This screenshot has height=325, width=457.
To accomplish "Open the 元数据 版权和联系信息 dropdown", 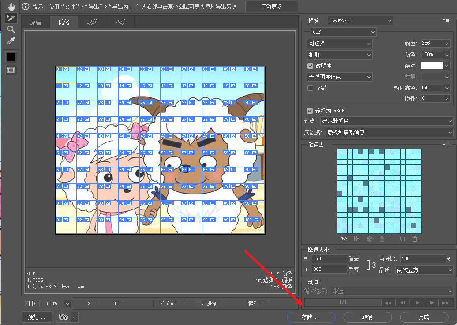I will coord(390,133).
